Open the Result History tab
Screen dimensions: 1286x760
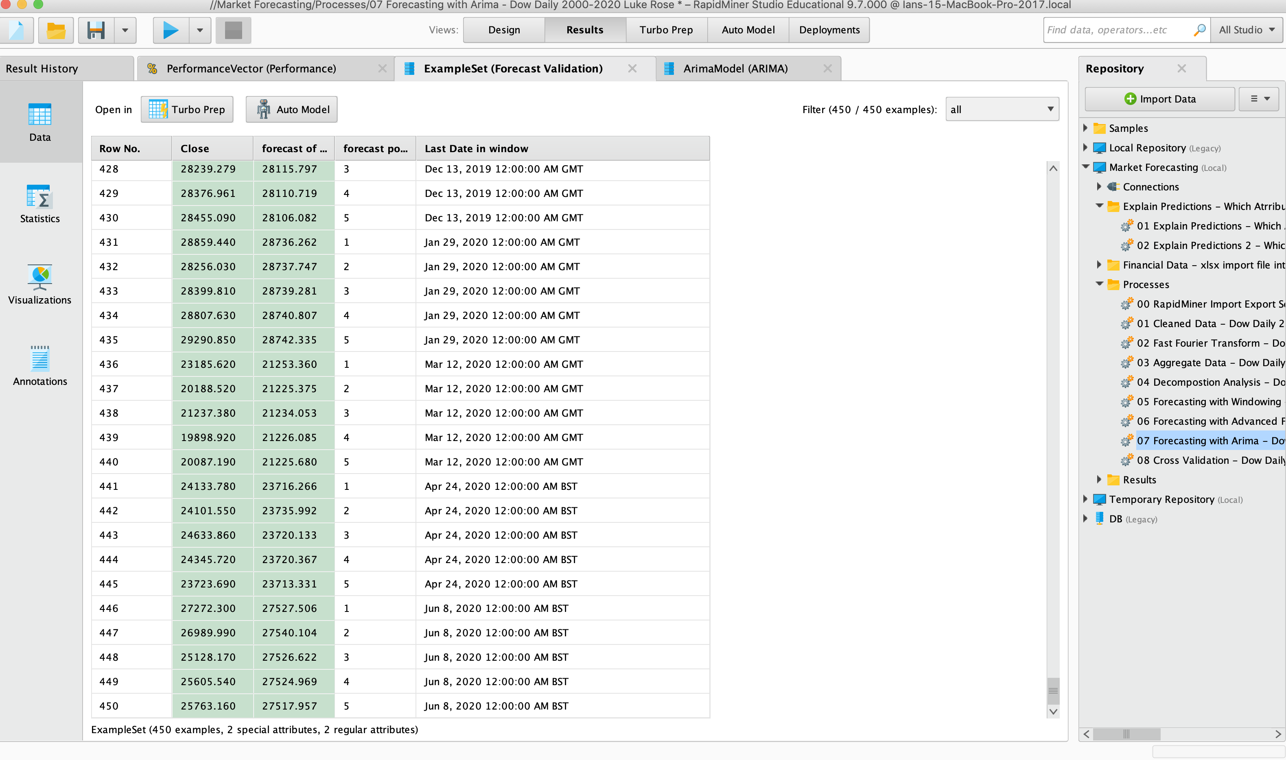point(67,69)
